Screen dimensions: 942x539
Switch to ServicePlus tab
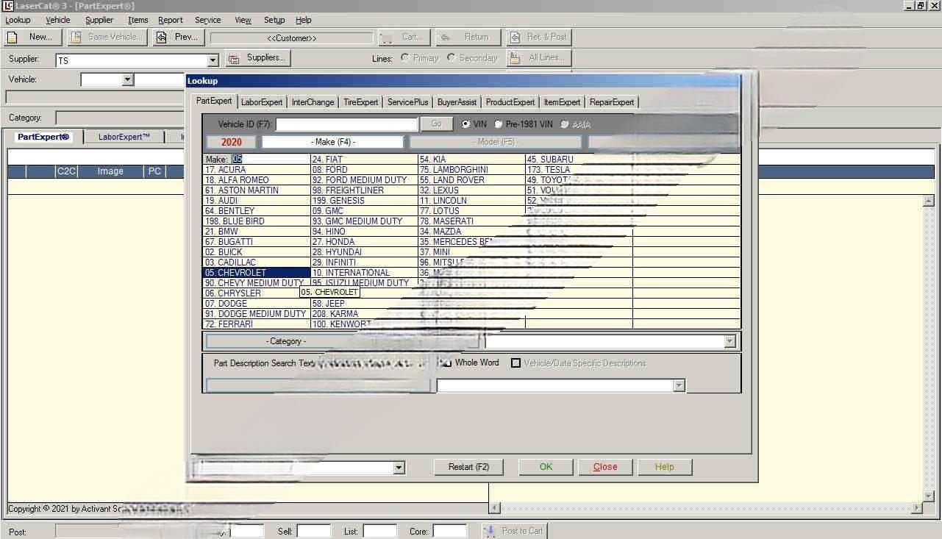pos(408,102)
